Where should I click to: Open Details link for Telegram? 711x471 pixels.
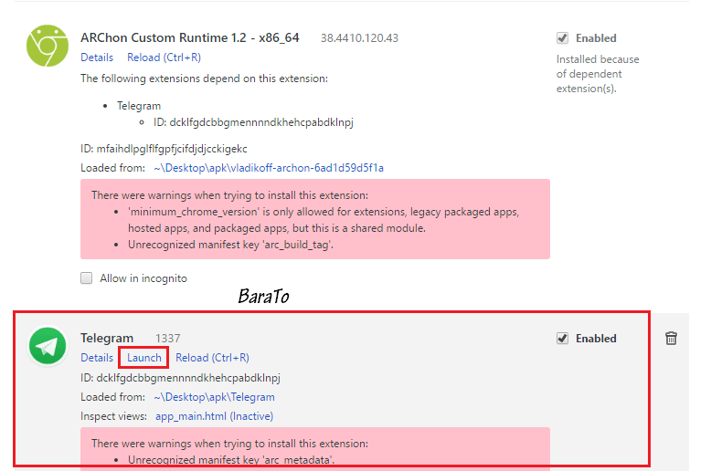click(x=97, y=358)
